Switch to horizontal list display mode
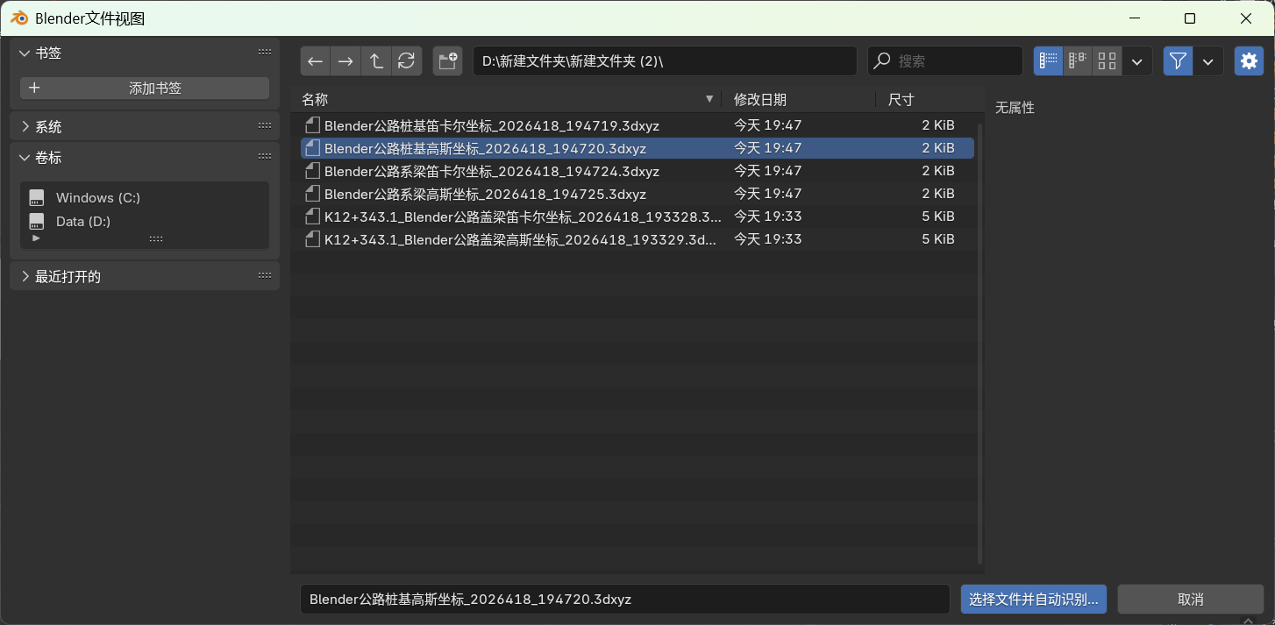 [x=1078, y=61]
